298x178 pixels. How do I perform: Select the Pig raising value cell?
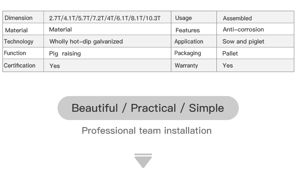(65, 53)
